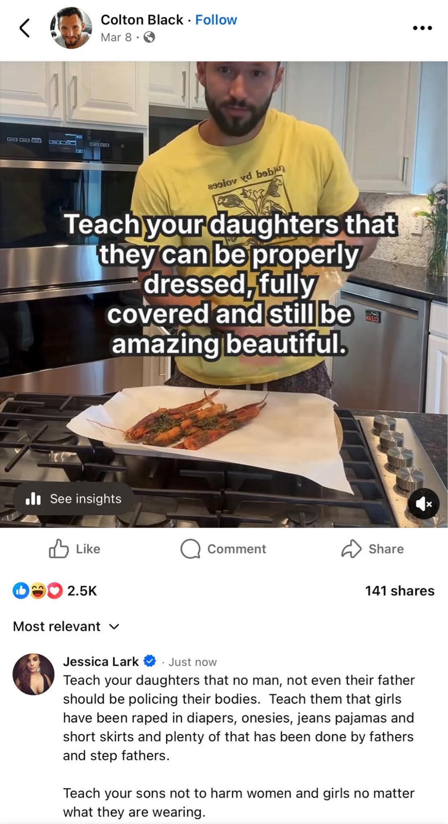The height and width of the screenshot is (824, 448).
Task: Click the globe public audience icon
Action: (x=149, y=37)
